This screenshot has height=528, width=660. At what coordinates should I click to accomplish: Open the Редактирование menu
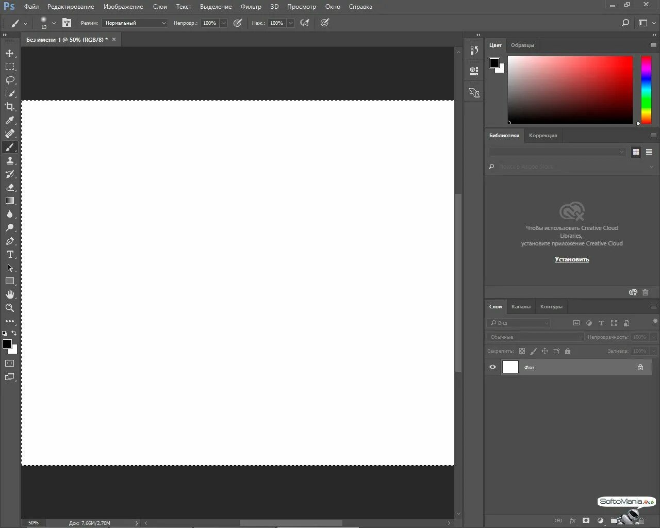(x=71, y=7)
